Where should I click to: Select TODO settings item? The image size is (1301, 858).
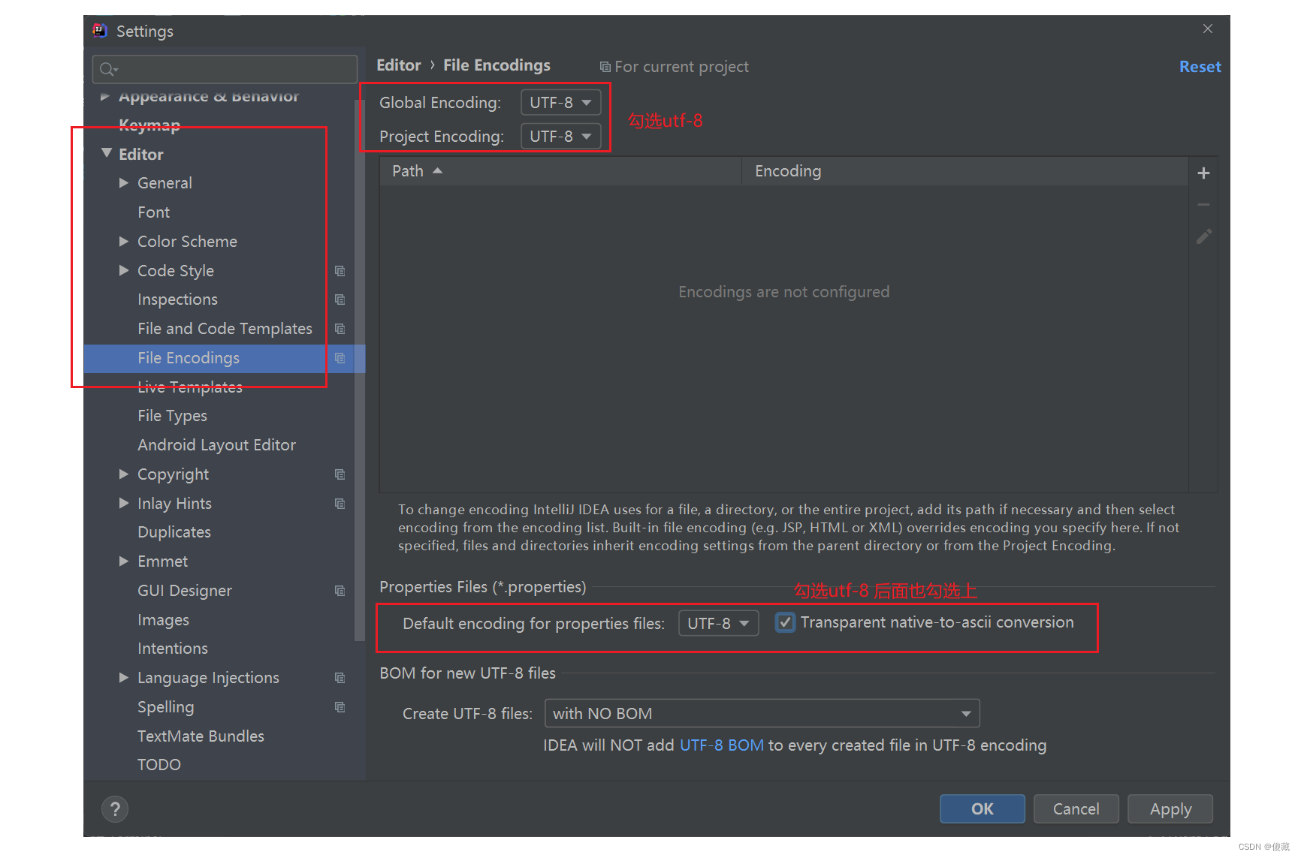click(159, 765)
